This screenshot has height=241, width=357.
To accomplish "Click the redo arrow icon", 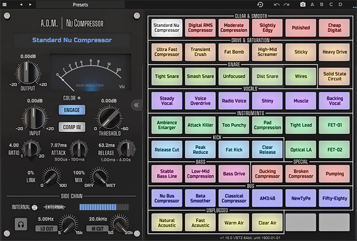I will pos(286,4).
